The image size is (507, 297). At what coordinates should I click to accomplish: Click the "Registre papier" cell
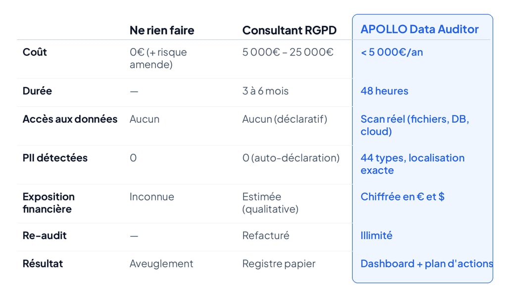tap(279, 264)
